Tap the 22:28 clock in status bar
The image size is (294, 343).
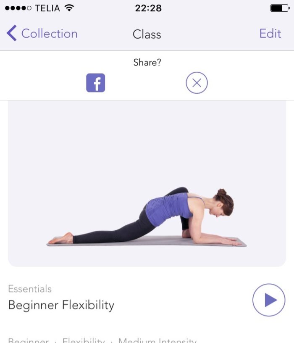148,8
